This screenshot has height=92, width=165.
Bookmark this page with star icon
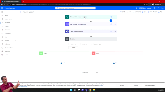[147, 5]
